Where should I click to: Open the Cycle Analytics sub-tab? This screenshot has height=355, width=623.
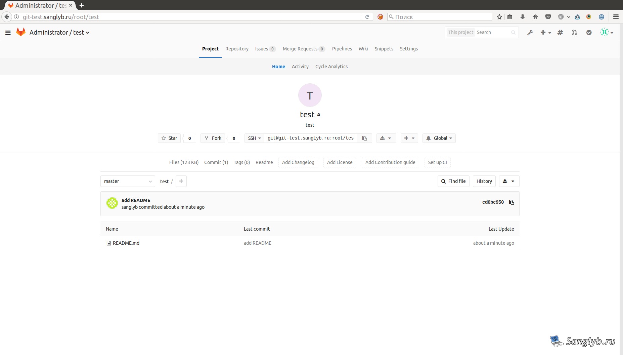point(331,67)
